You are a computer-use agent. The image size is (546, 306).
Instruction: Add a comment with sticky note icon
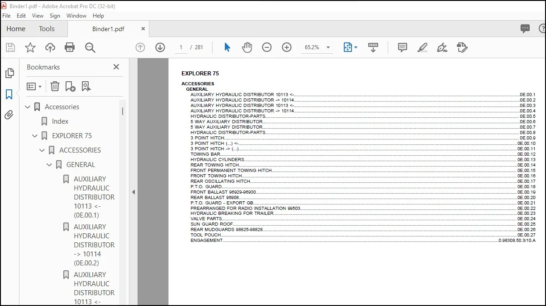tap(403, 47)
